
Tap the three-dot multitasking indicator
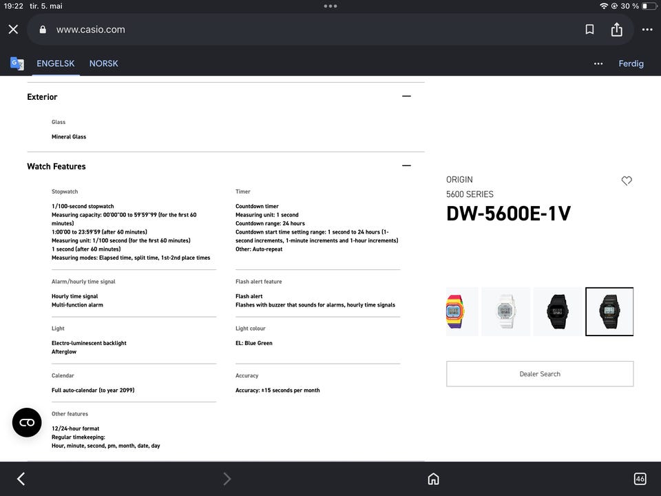[330, 6]
